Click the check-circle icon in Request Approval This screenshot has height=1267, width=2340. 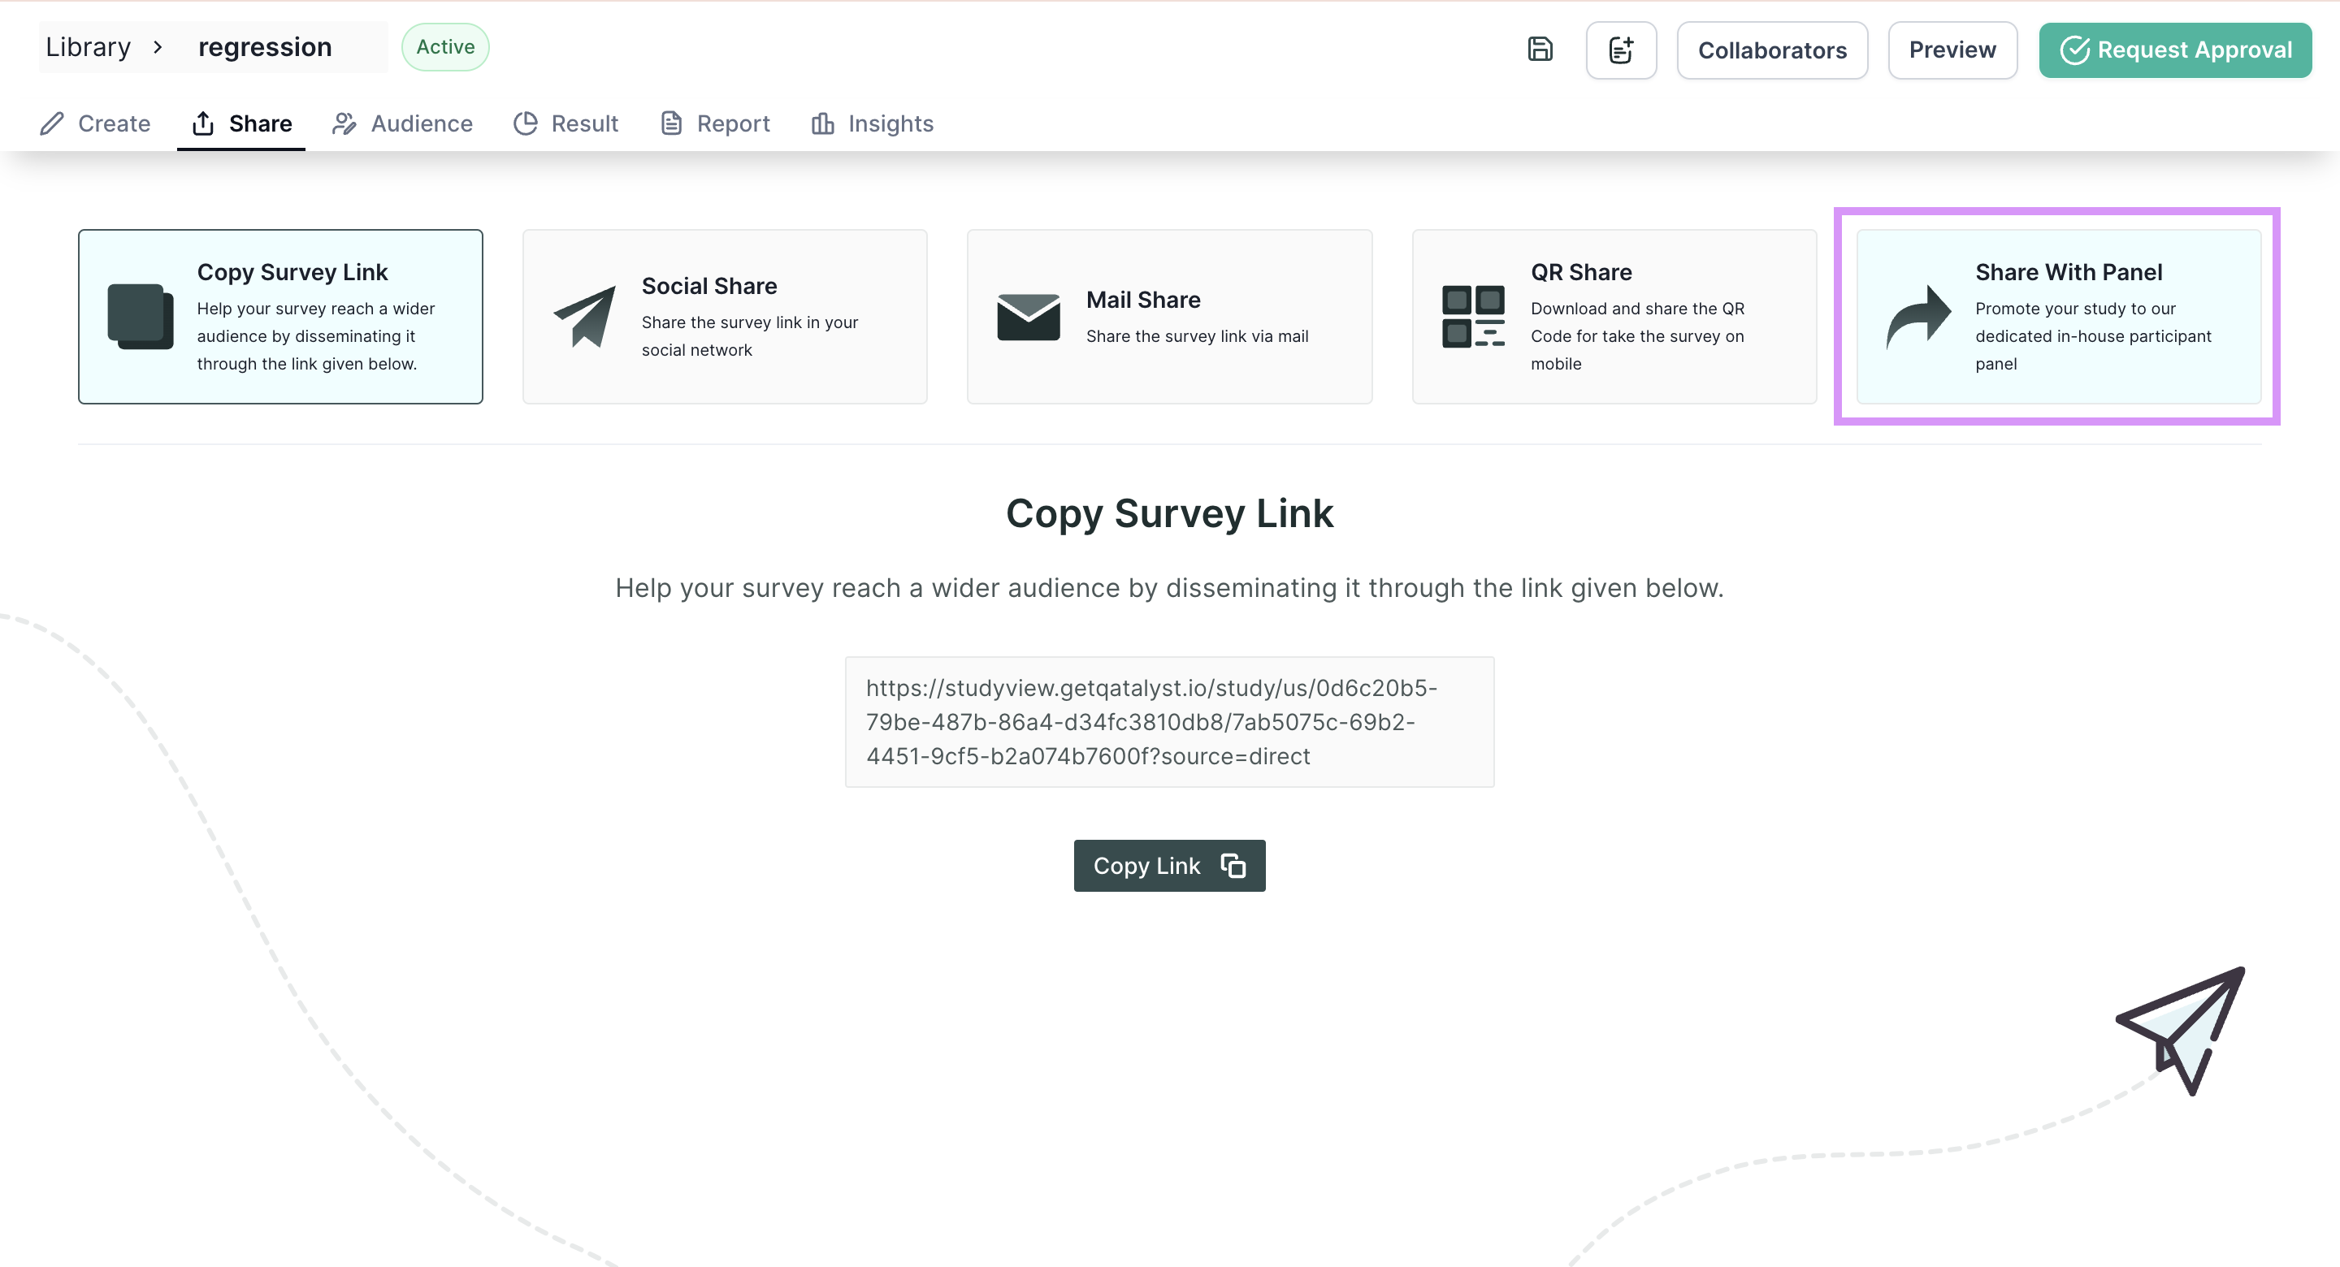point(2075,50)
